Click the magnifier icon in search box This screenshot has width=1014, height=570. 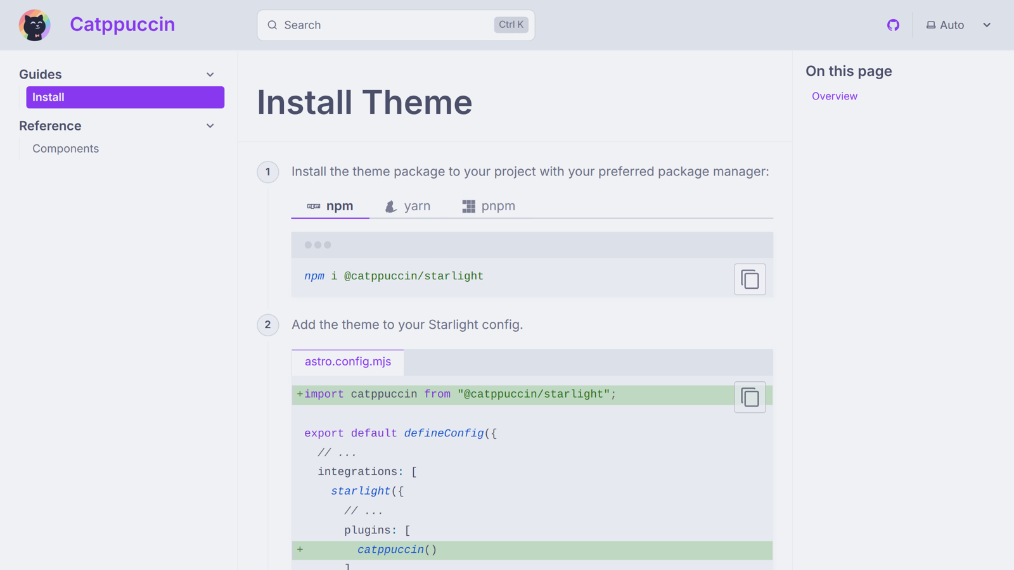(x=273, y=25)
